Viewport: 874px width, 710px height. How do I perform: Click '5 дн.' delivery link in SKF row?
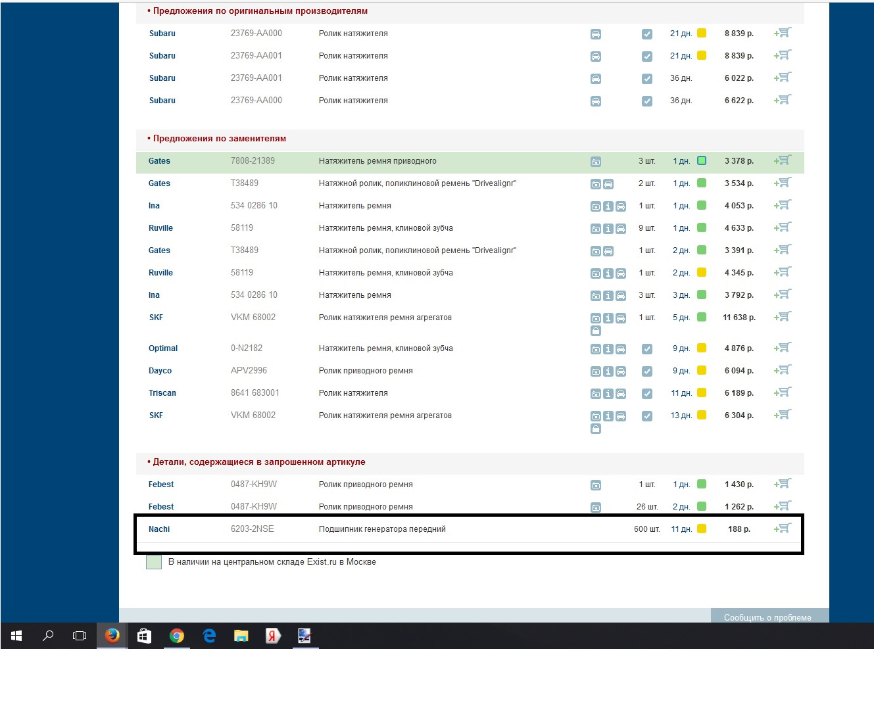point(681,318)
